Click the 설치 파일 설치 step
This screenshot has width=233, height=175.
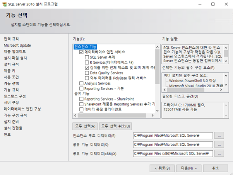(x=15, y=58)
